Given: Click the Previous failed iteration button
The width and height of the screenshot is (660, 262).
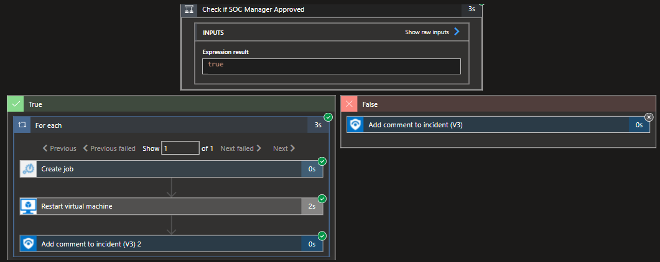Looking at the screenshot, I should click(x=109, y=148).
